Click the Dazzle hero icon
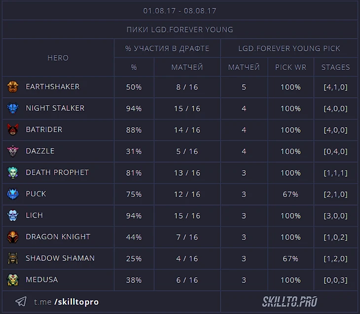360x314 pixels. [13, 151]
